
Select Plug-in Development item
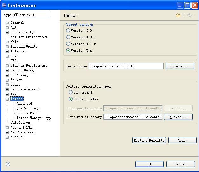pyautogui.click(x=29, y=65)
